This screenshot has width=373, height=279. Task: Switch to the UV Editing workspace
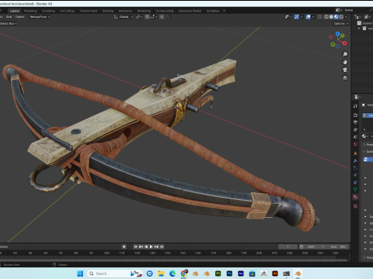[x=67, y=11]
